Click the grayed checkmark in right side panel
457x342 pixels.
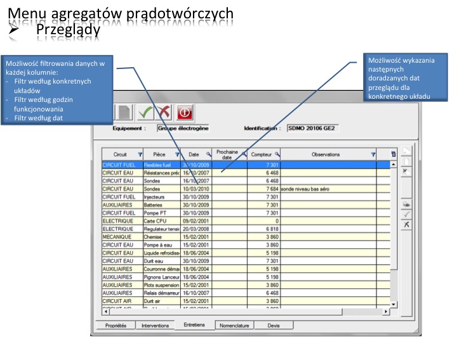coord(407,215)
